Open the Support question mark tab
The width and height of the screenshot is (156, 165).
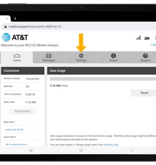pos(145,57)
